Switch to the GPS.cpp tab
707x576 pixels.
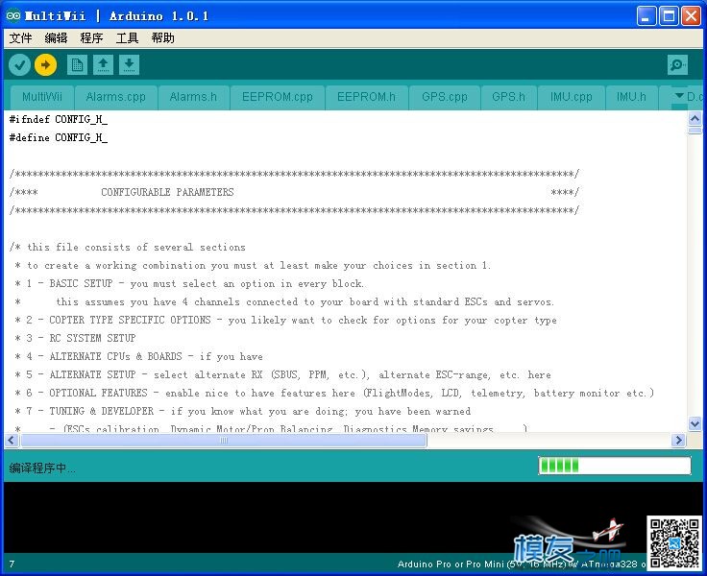(445, 97)
